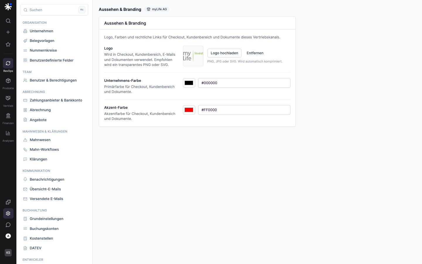Open integrations puzzle icon

click(8, 202)
